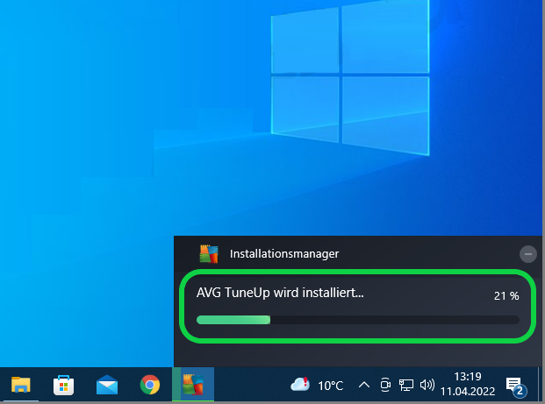
Task: Click the AVG installer taskbar icon
Action: (193, 385)
